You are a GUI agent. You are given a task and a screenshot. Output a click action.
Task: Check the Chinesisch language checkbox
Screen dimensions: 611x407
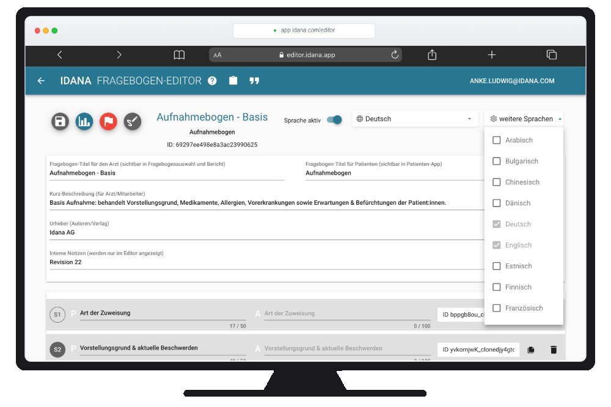coord(496,182)
